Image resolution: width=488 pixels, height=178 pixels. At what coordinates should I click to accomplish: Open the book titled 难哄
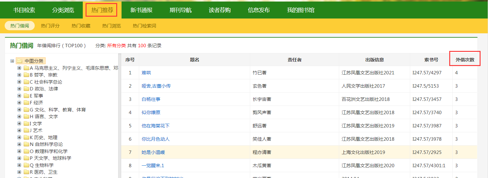[146, 73]
